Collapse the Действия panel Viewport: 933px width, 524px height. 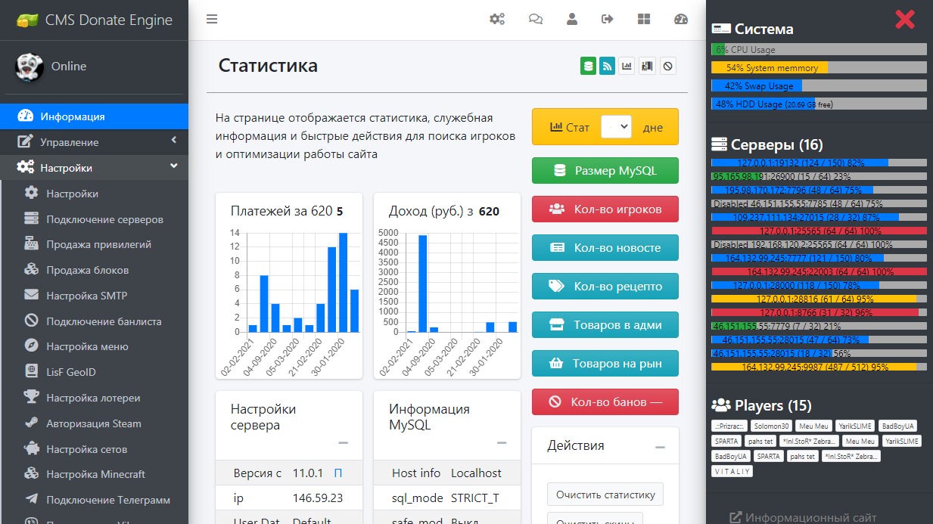pos(660,448)
